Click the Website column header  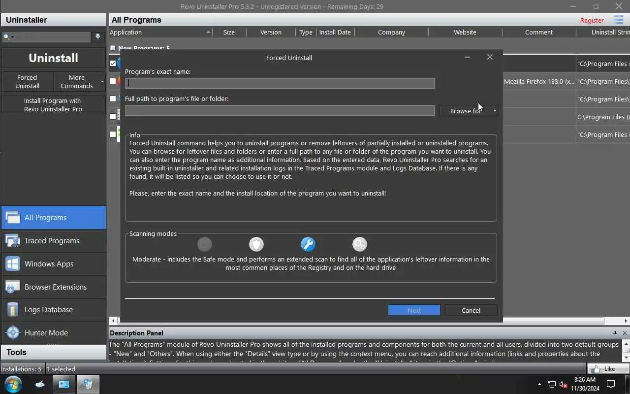465,32
